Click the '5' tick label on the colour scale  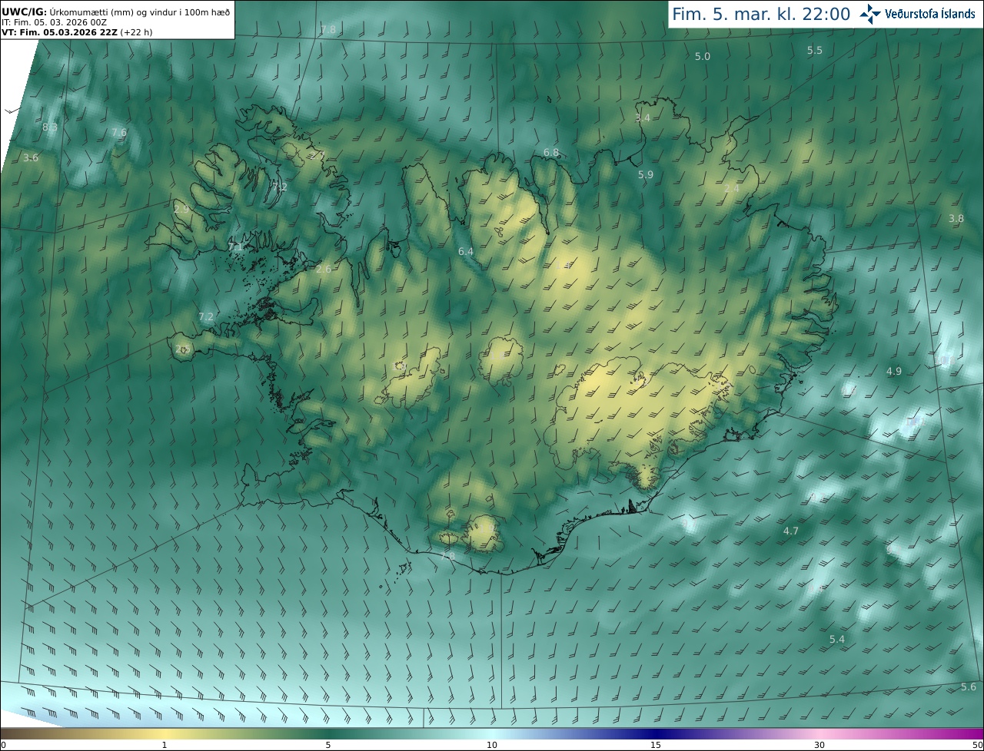[x=328, y=745]
